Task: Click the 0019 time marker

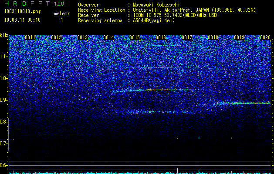Action: 239,37
